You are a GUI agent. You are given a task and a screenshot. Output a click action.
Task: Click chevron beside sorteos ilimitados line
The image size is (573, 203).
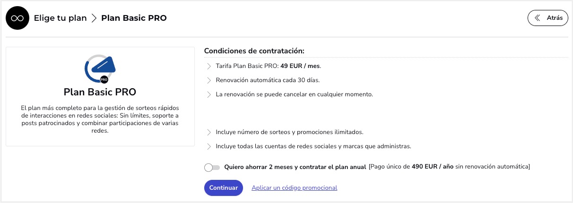[209, 132]
